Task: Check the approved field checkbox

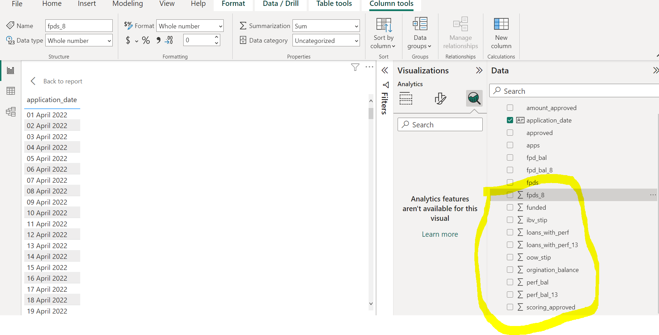Action: coord(510,133)
